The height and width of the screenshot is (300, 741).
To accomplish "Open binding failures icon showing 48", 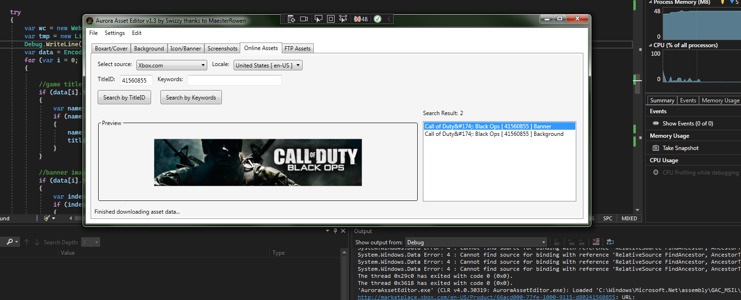I will pyautogui.click(x=361, y=19).
